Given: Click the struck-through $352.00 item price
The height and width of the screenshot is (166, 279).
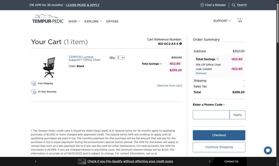Looking at the screenshot, I should [177, 57].
